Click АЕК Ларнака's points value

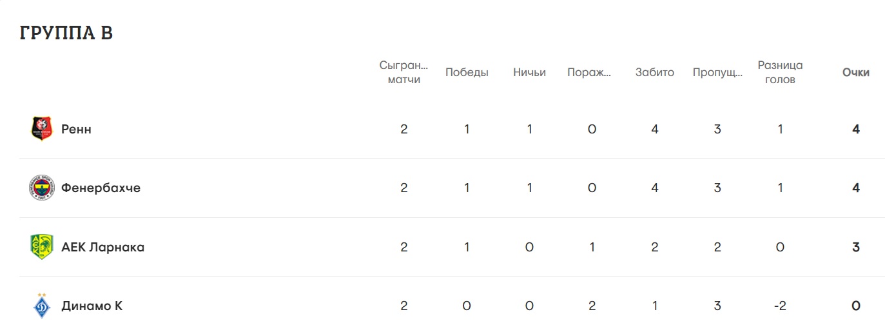855,247
